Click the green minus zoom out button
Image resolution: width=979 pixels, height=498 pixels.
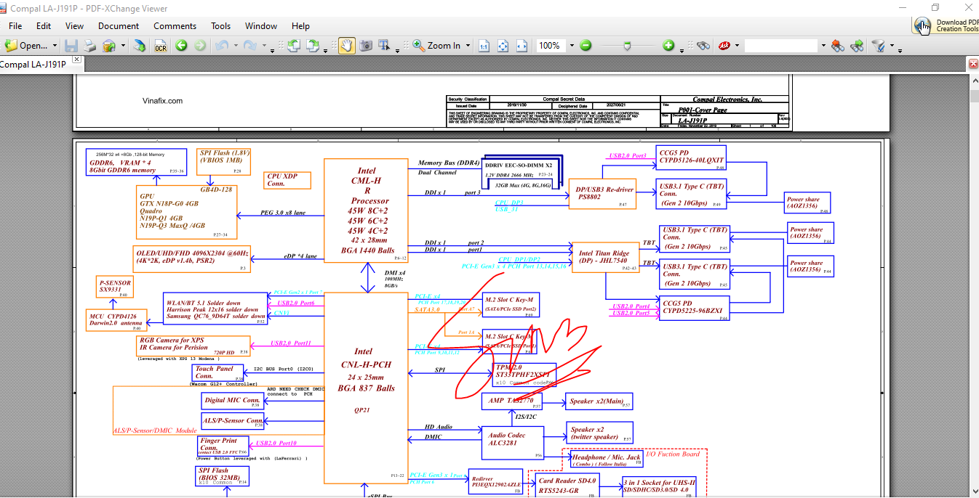click(x=586, y=46)
